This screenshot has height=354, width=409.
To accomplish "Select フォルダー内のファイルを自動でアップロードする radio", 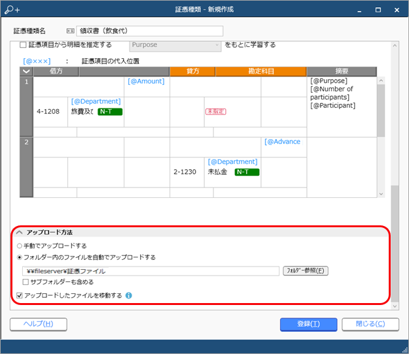I will click(x=19, y=257).
